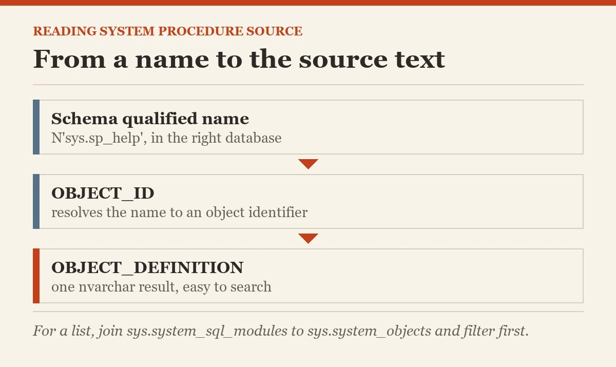This screenshot has width=616, height=367.
Task: Click the 'Reading System Procedure Source' heading
Action: 168,31
